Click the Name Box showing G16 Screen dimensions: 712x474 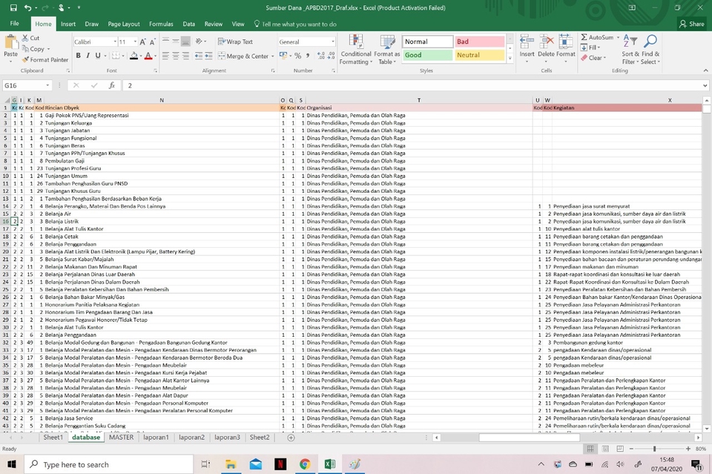(x=27, y=85)
